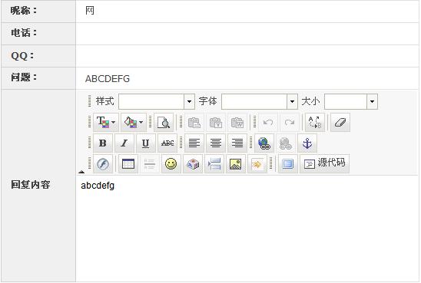
Task: Click the cube icon next to smiley
Action: [x=193, y=164]
